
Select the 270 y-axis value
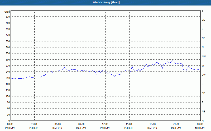pos(8,66)
